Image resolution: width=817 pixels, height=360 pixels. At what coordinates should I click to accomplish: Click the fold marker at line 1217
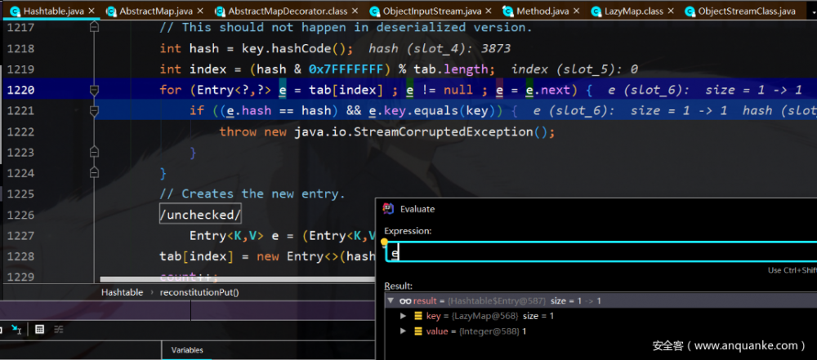(94, 27)
